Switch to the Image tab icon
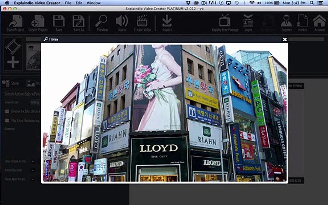328x205 pixels. pos(31,83)
